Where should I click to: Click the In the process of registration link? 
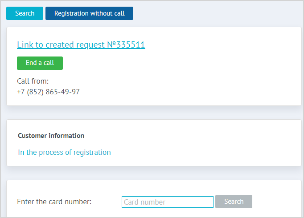[64, 152]
